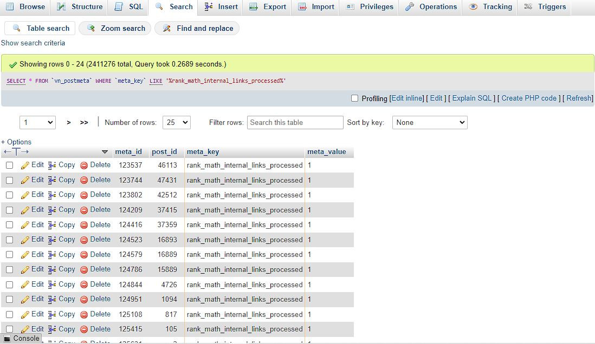This screenshot has width=595, height=344.
Task: Click the pencil Edit icon for row 124844
Action: (x=25, y=285)
